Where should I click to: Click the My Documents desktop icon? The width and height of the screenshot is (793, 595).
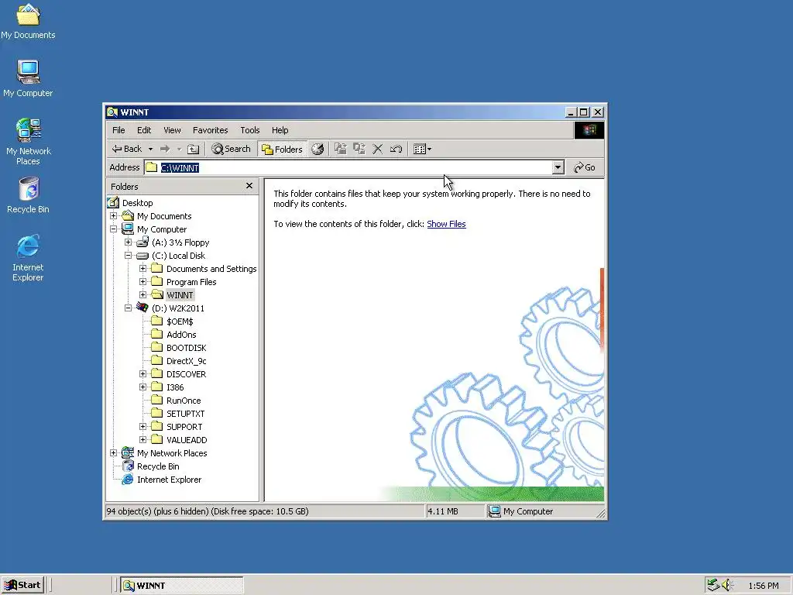coord(28,21)
